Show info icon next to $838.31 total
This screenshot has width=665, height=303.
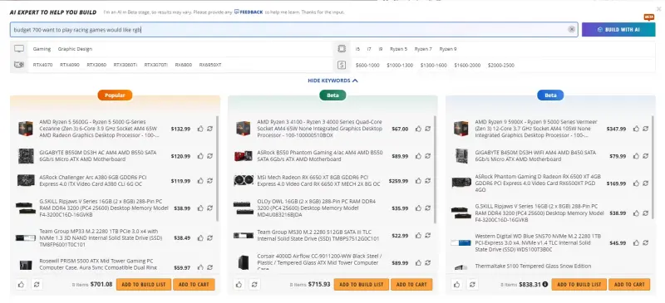click(x=545, y=285)
